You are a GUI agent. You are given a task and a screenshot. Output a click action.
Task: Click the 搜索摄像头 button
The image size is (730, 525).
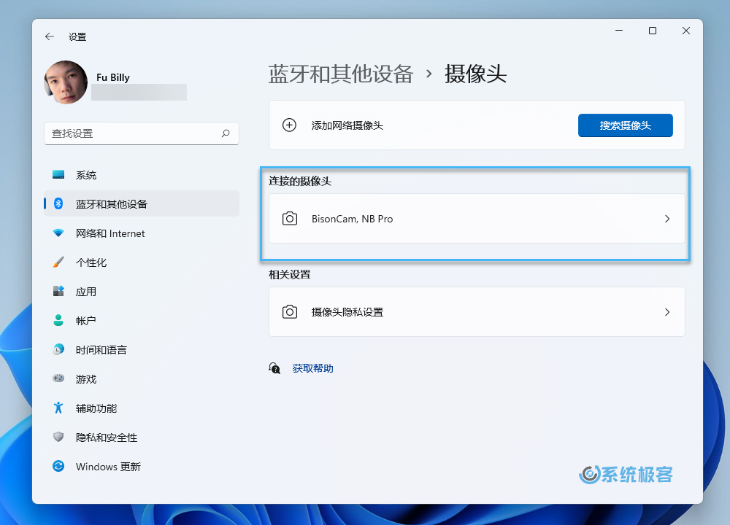(626, 125)
